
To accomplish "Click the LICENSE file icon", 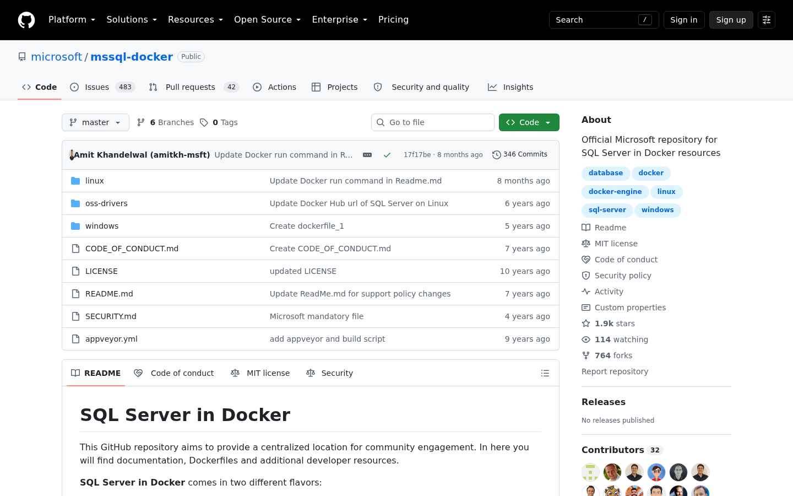I will 75,271.
